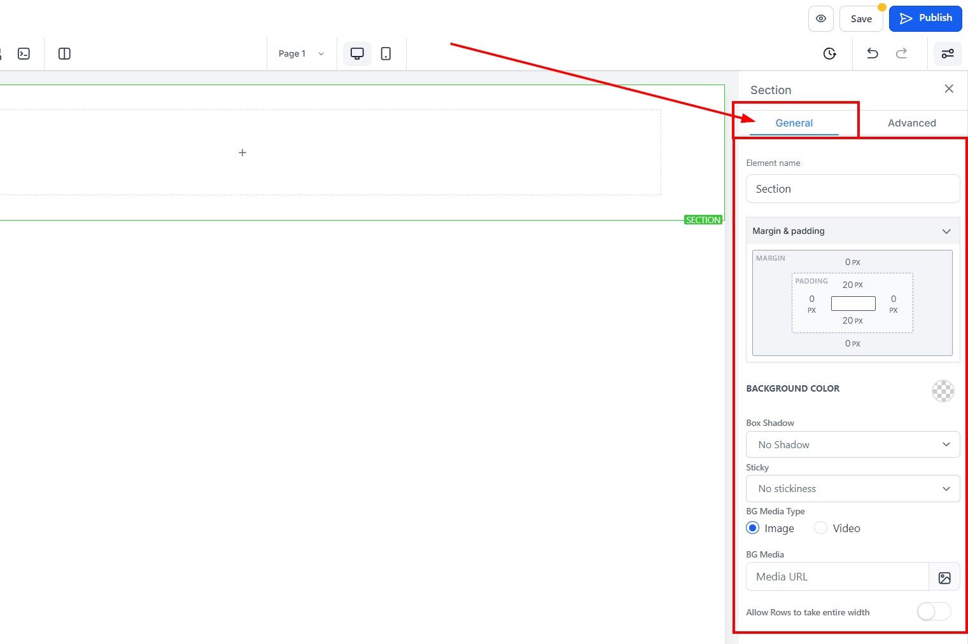Viewport: 968px width, 644px height.
Task: Switch to mobile view
Action: (386, 54)
